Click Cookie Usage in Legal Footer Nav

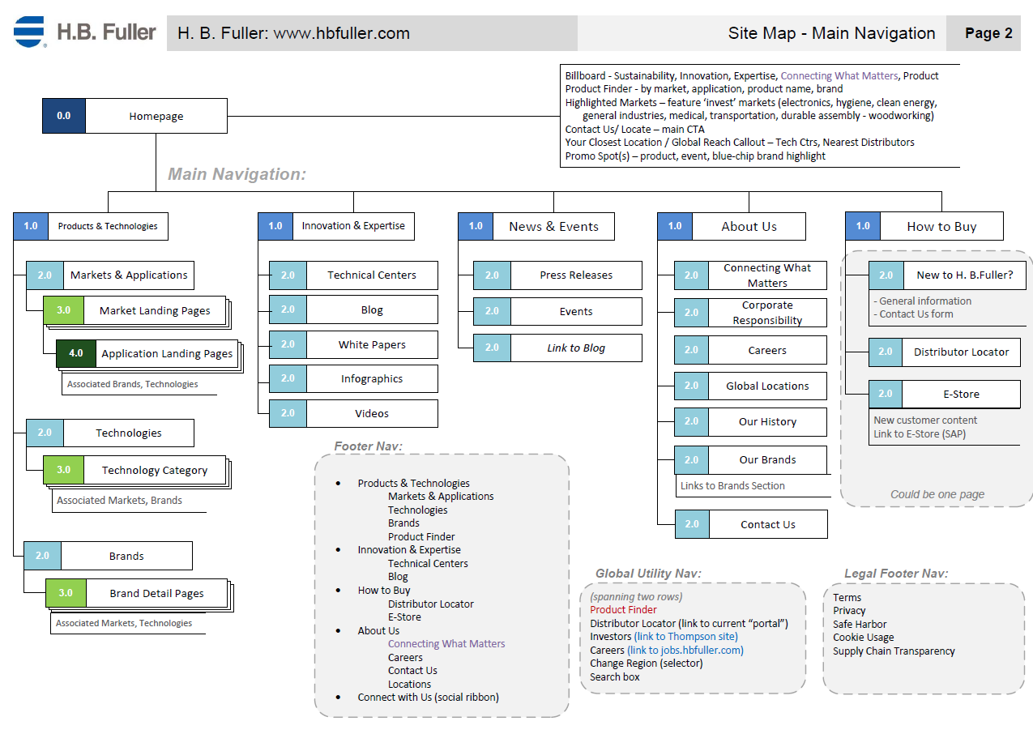(x=864, y=638)
